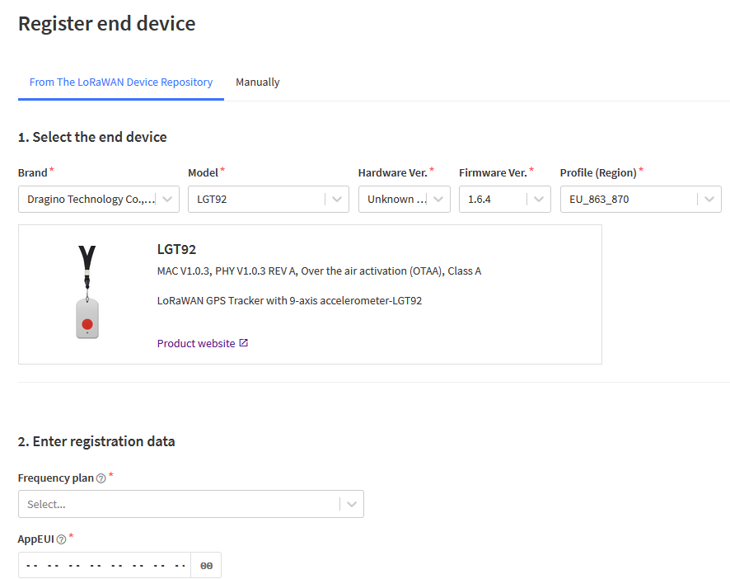
Task: Open the Brand dropdown chevron
Action: click(167, 199)
